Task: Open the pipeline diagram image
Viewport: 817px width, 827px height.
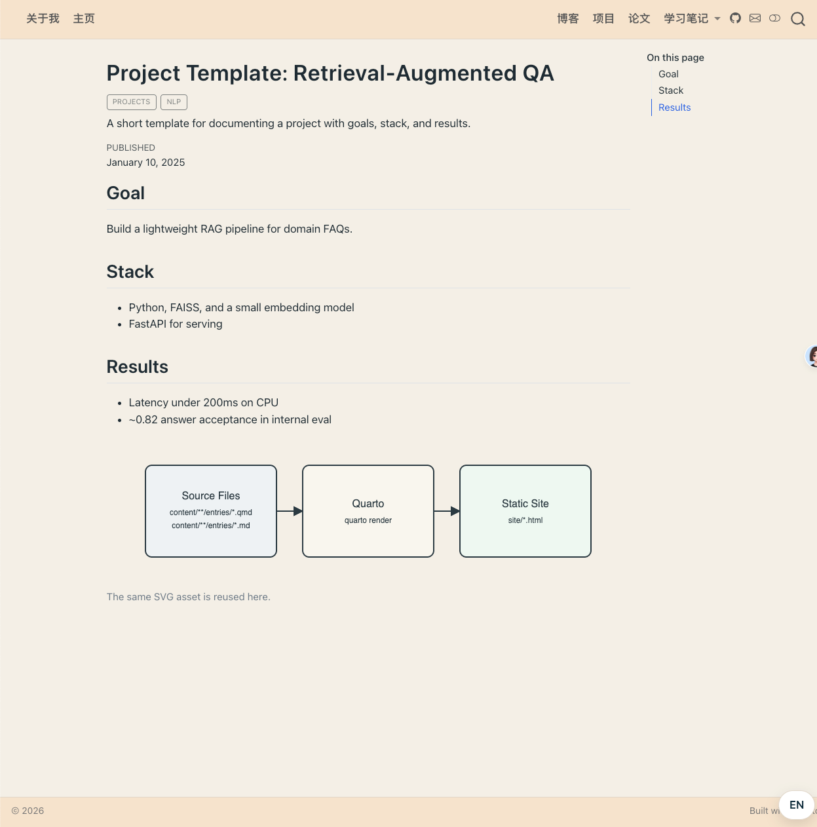Action: 368,511
